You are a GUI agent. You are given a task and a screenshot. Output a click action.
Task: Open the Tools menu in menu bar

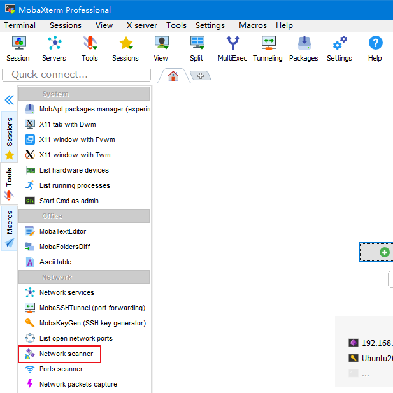click(176, 25)
